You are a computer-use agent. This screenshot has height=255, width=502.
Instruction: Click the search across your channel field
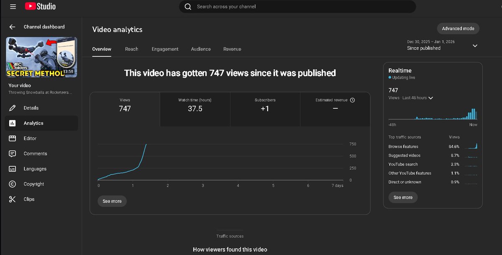tap(297, 7)
